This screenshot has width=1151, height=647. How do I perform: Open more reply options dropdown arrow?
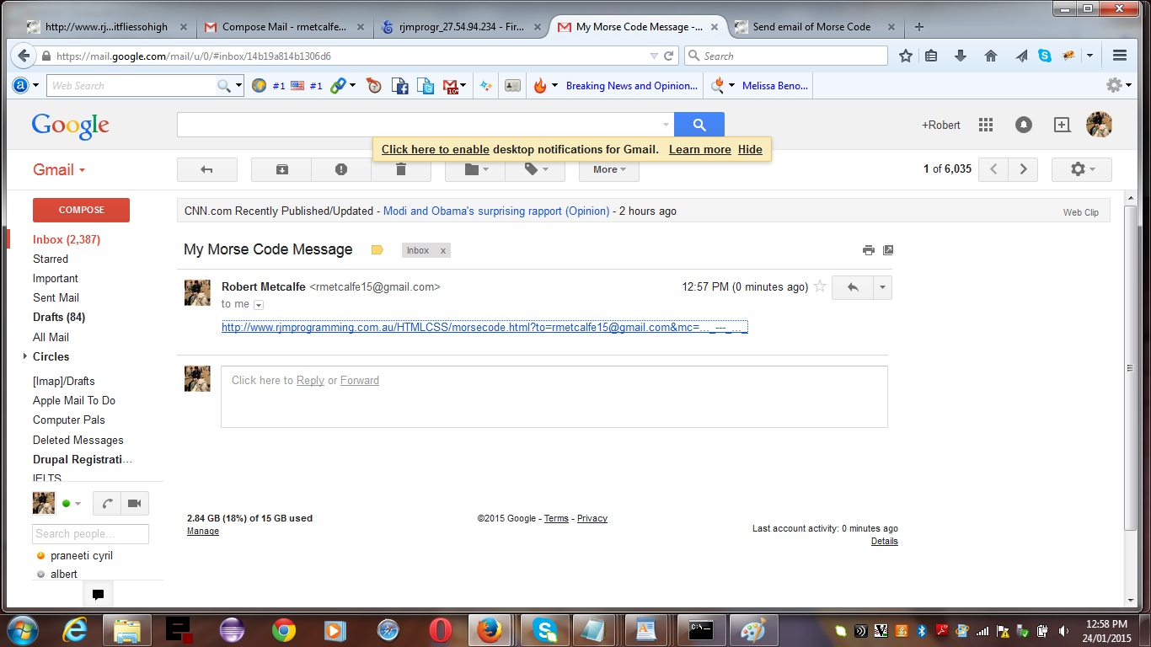tap(882, 287)
